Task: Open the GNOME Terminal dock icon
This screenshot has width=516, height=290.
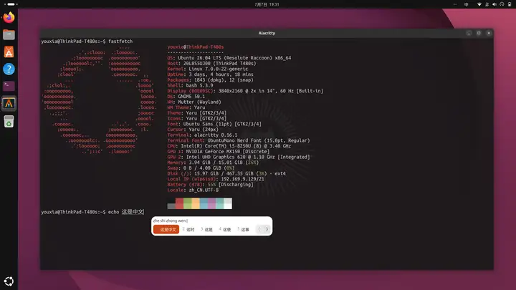Action: click(x=9, y=86)
